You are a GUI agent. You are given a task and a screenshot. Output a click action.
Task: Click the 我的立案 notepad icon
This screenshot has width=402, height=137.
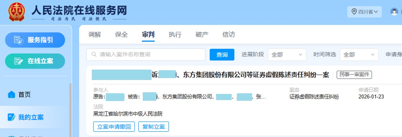point(12,117)
